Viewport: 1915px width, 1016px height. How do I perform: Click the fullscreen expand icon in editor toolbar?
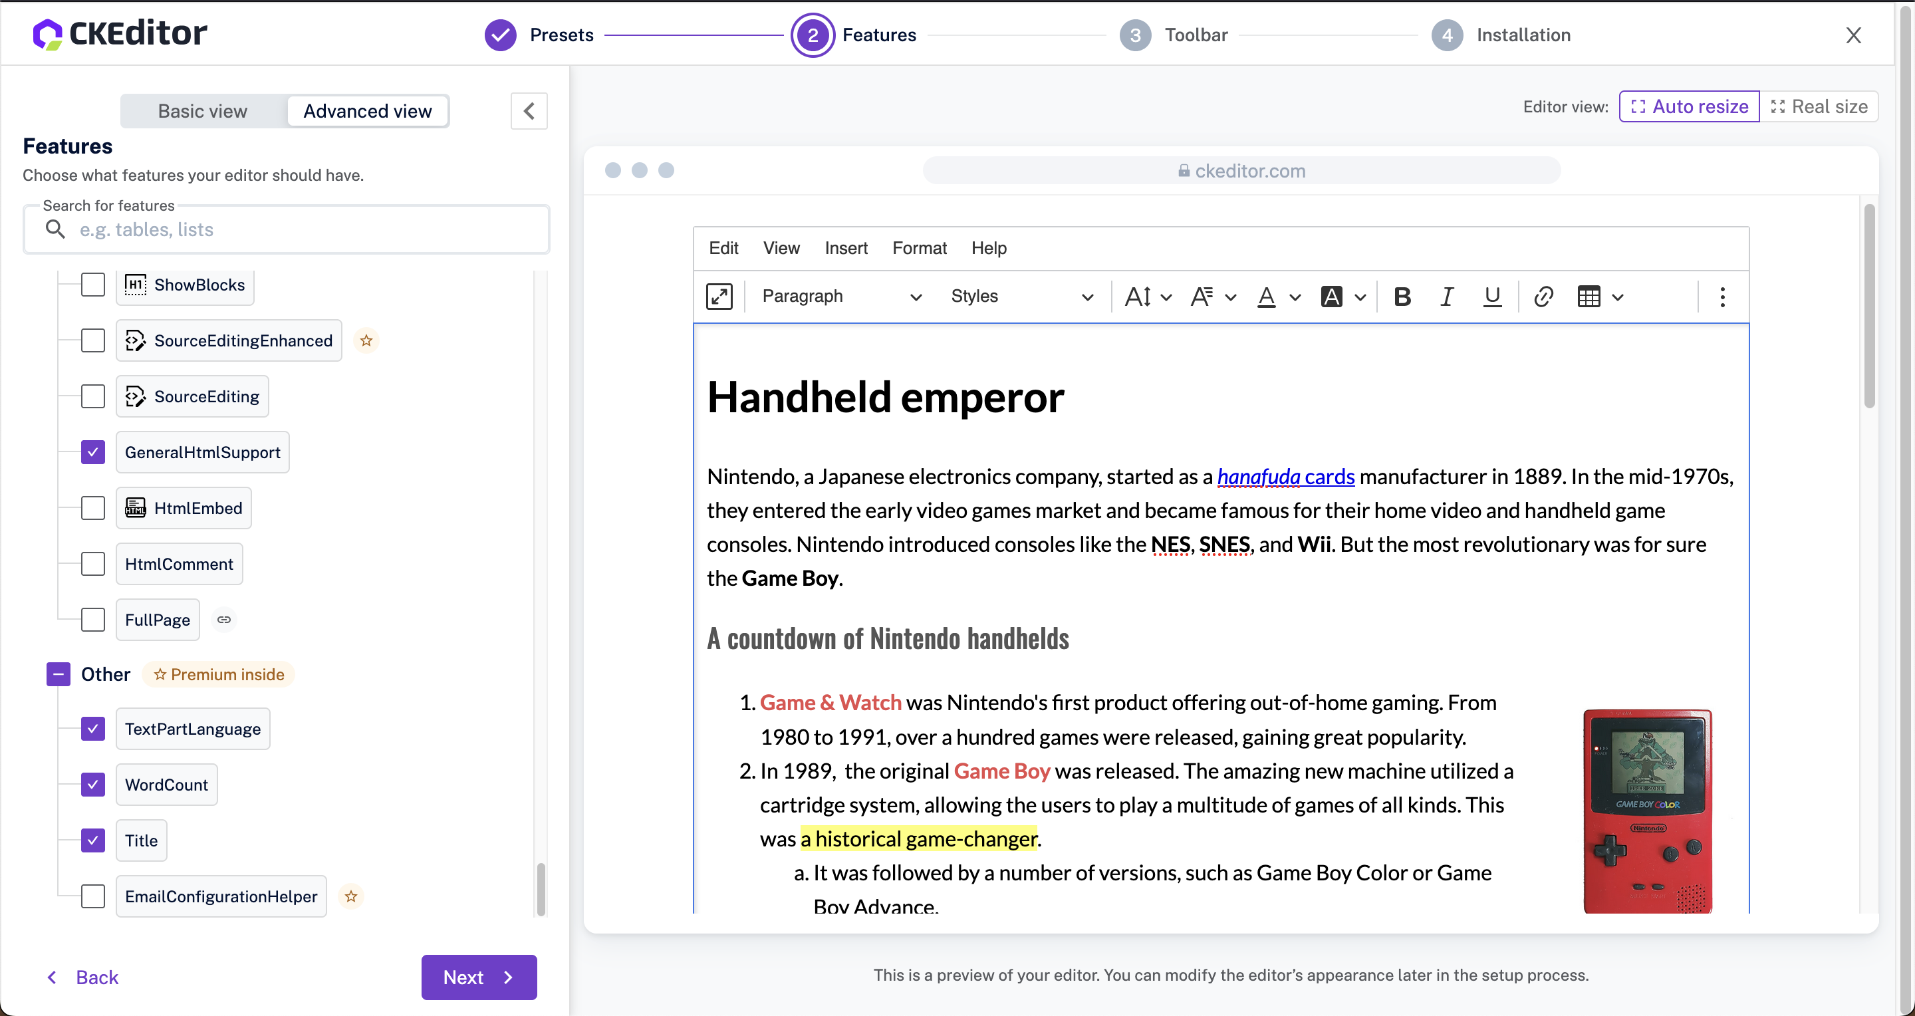tap(719, 297)
